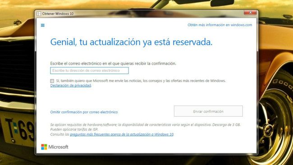
Task: Open the 'Declaración de privacidad' link
Action: pyautogui.click(x=71, y=85)
